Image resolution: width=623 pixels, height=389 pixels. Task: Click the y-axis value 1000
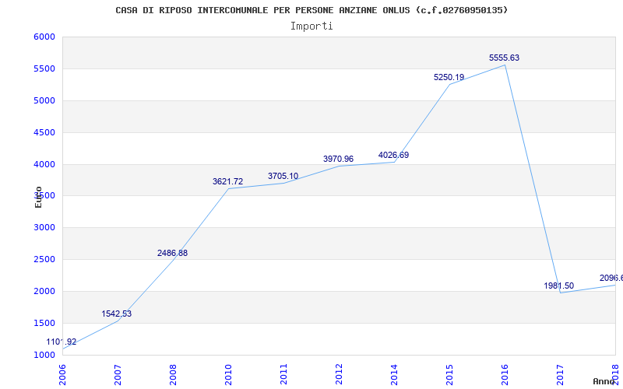click(x=44, y=355)
